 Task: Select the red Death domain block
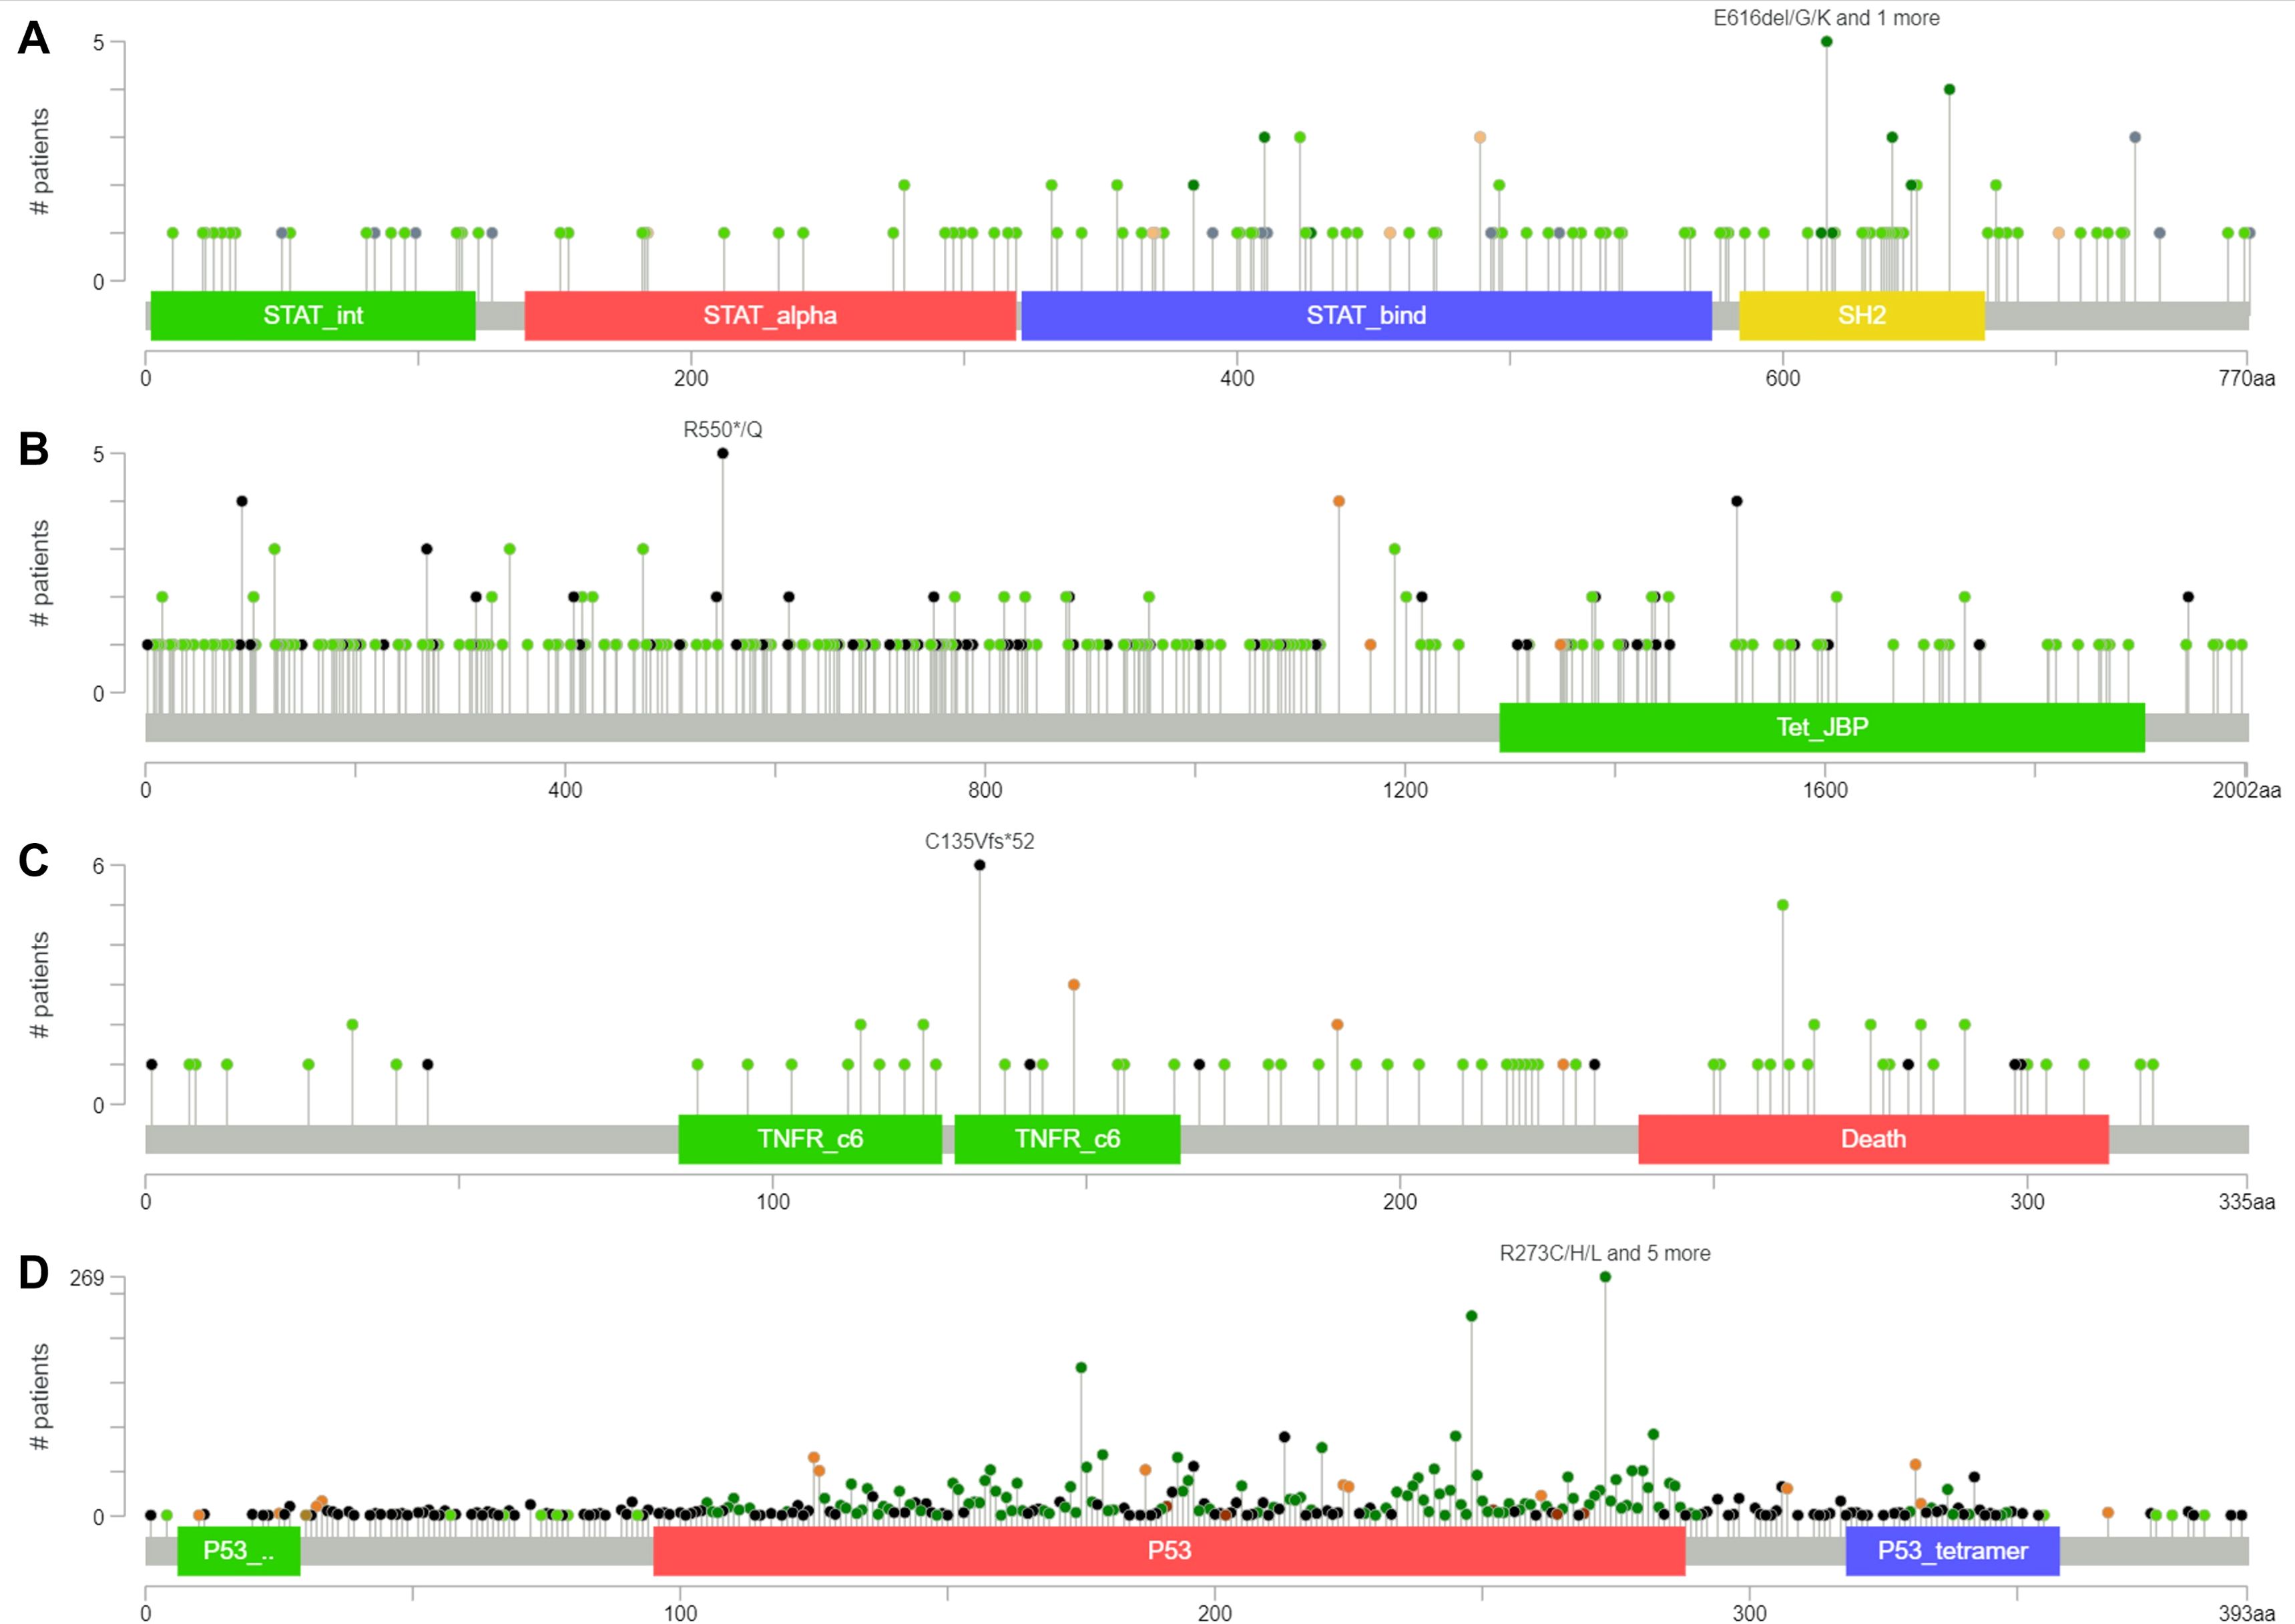pyautogui.click(x=1874, y=1140)
